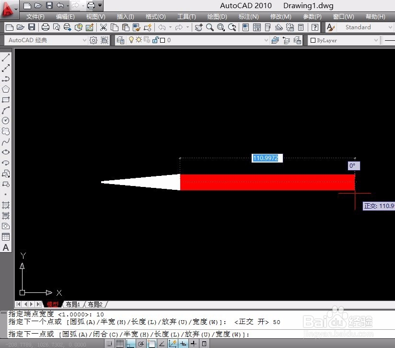
Task: Click the layer 0 color swatch
Action: [163, 40]
